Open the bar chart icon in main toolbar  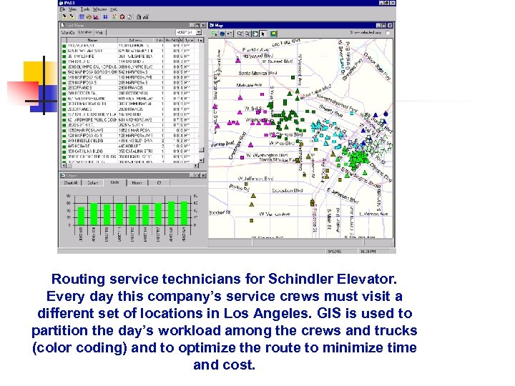(96, 16)
